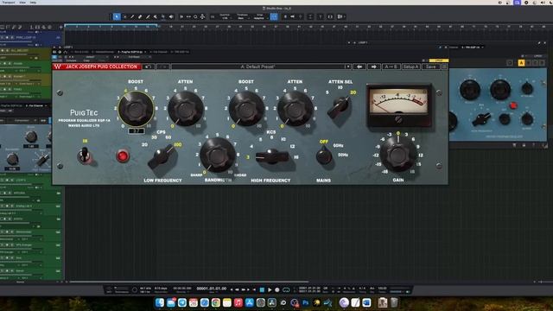Select the Eraser tool
This screenshot has width=553, height=311.
[x=140, y=16]
